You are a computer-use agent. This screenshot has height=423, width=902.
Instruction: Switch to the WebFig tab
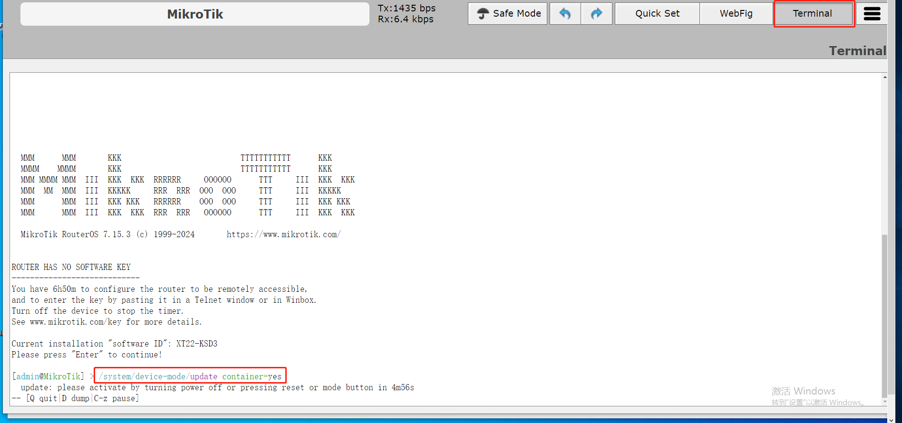(736, 13)
